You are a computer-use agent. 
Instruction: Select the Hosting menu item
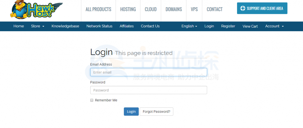128,9
